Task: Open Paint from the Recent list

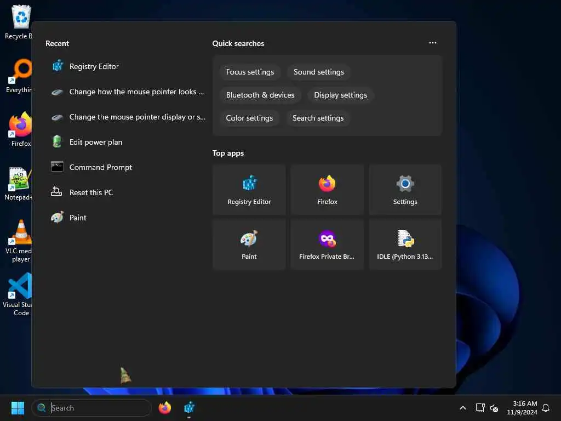Action: click(126, 218)
